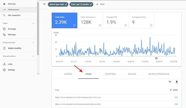
Task: Enable the Average CTR metric card
Action: 115,20
